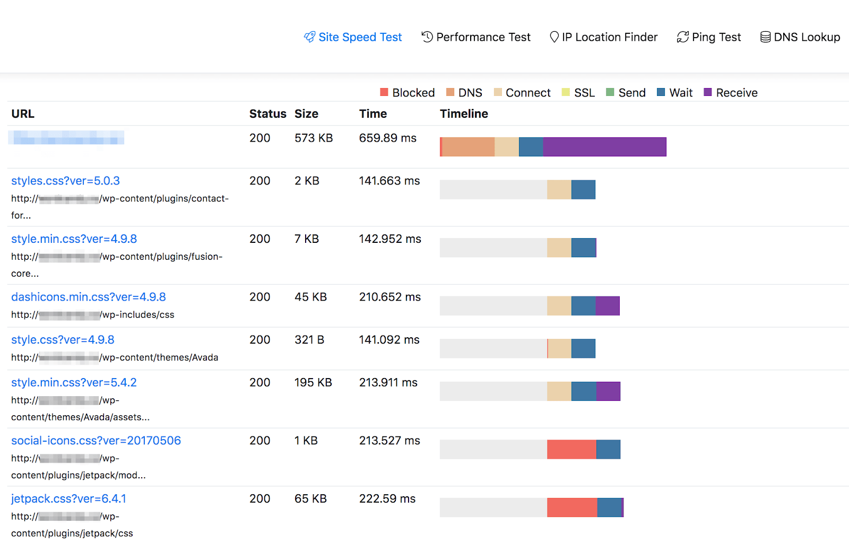Open the DNS Lookup tab

click(807, 37)
